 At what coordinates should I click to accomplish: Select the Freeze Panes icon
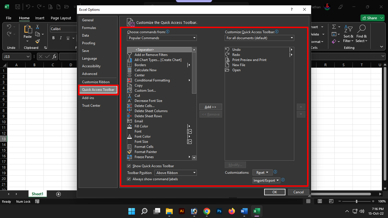(130, 157)
